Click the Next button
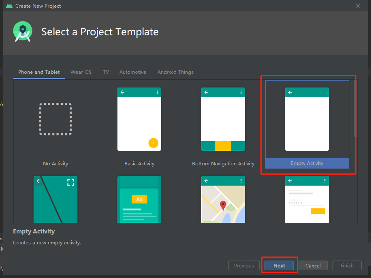Image resolution: width=371 pixels, height=278 pixels. [x=279, y=265]
